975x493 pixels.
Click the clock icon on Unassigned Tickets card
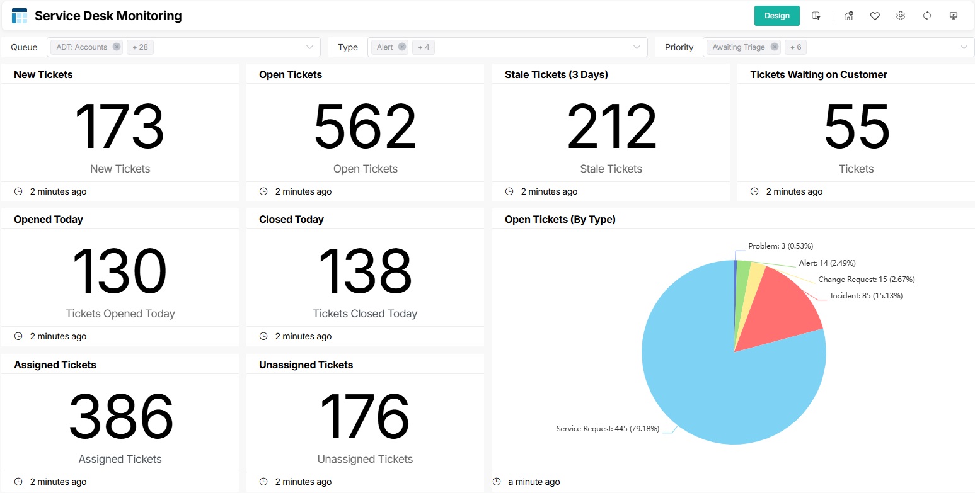[x=263, y=481]
